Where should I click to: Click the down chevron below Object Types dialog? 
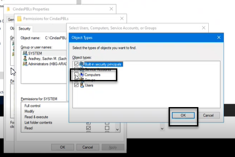point(162,129)
